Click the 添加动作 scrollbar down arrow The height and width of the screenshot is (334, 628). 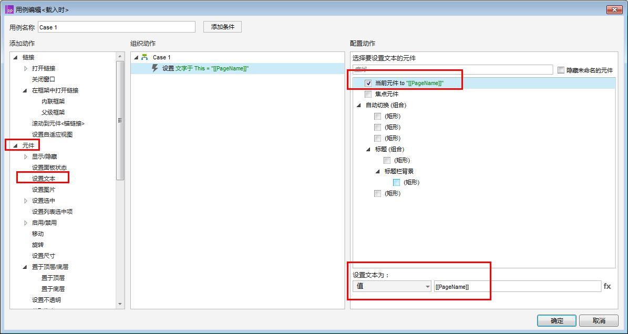pyautogui.click(x=120, y=305)
